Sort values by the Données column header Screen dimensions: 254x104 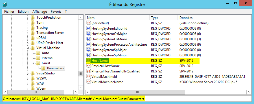[x=214, y=18]
